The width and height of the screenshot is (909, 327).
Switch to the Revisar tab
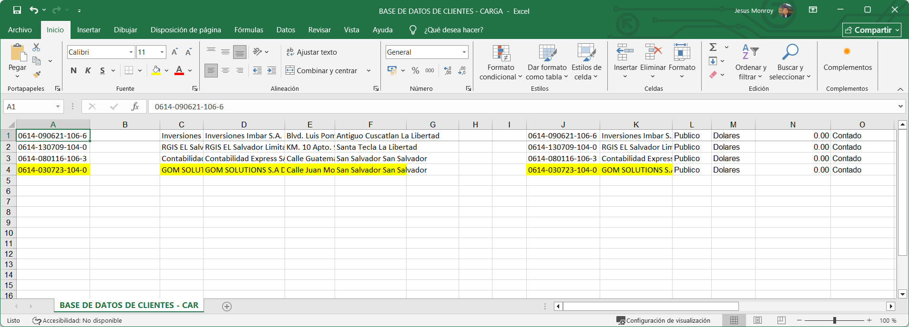point(319,29)
